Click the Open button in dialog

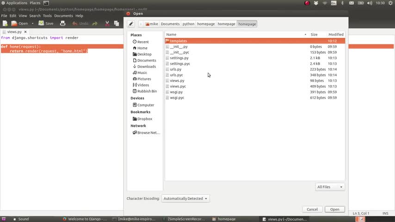[334, 210]
